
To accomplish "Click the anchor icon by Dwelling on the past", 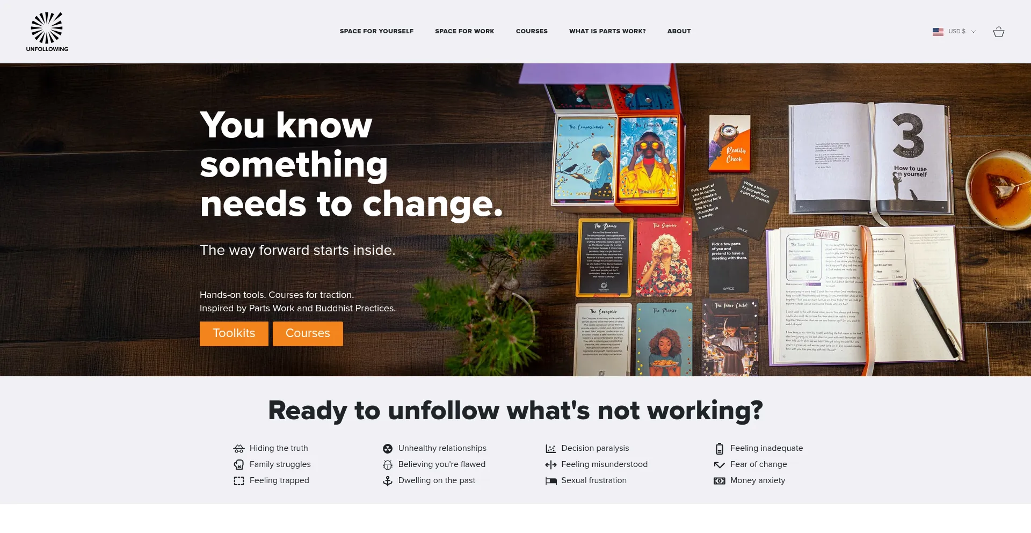I will tap(388, 481).
